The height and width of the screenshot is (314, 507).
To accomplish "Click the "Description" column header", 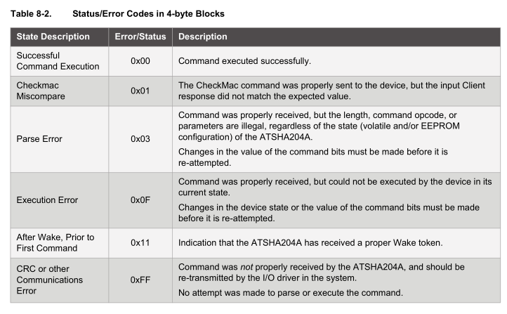I will (x=203, y=37).
